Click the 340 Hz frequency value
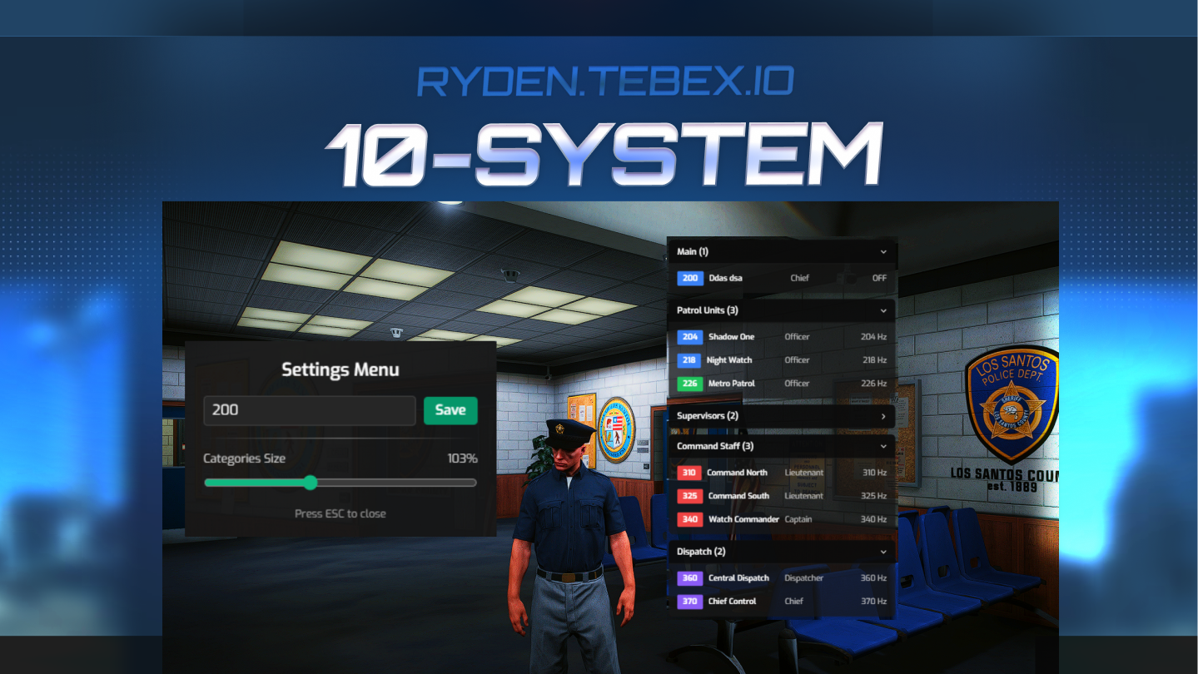The width and height of the screenshot is (1198, 674). click(x=874, y=519)
